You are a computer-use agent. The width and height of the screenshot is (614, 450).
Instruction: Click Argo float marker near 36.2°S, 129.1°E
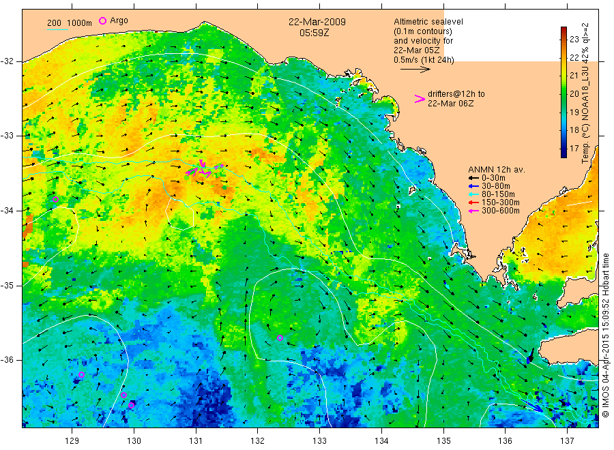[x=81, y=375]
